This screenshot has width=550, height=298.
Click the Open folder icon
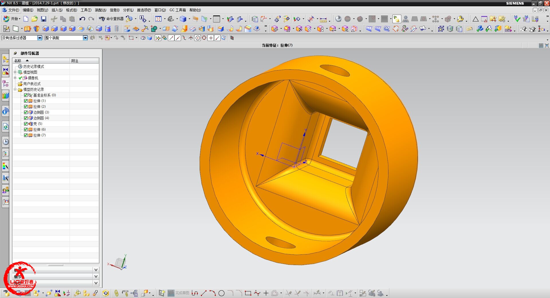pyautogui.click(x=35, y=19)
